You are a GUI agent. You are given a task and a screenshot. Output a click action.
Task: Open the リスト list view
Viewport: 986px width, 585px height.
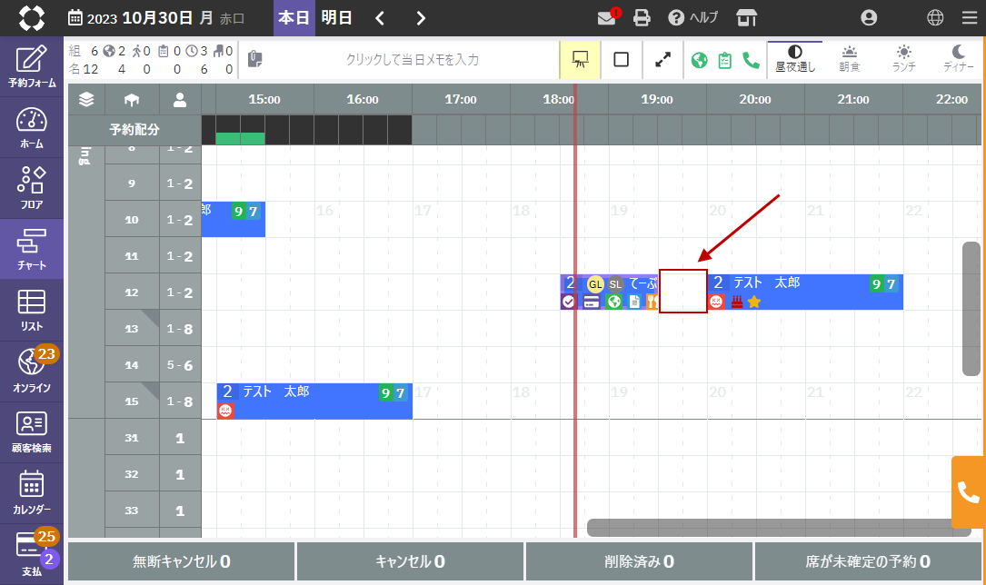tap(32, 310)
